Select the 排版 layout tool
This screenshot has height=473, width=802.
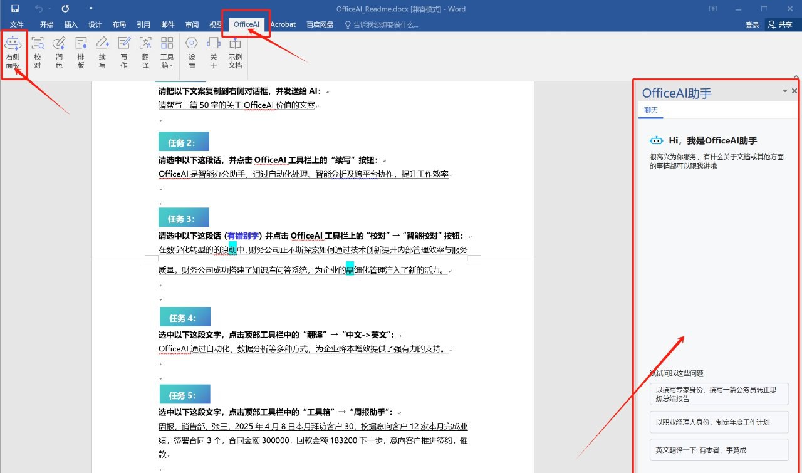pos(81,53)
